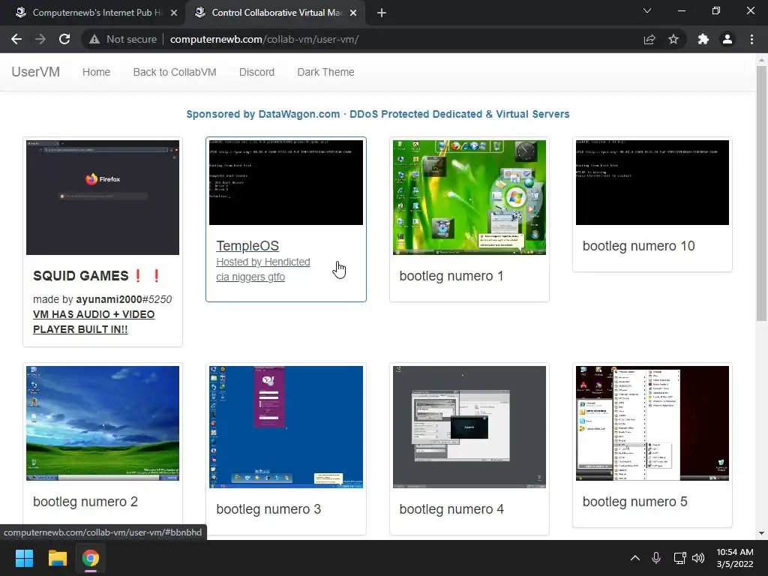This screenshot has height=576, width=768.
Task: Open the Chrome profile icon
Action: pos(727,39)
